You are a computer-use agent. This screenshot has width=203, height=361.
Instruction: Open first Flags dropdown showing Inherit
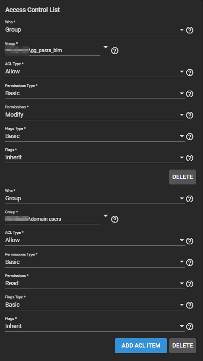pos(95,158)
